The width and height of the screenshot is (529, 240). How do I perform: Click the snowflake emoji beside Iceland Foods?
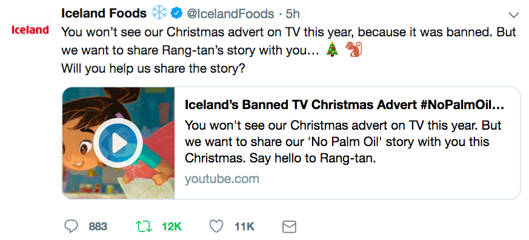pyautogui.click(x=159, y=13)
